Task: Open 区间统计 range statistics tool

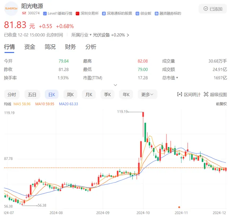Action: (x=189, y=95)
